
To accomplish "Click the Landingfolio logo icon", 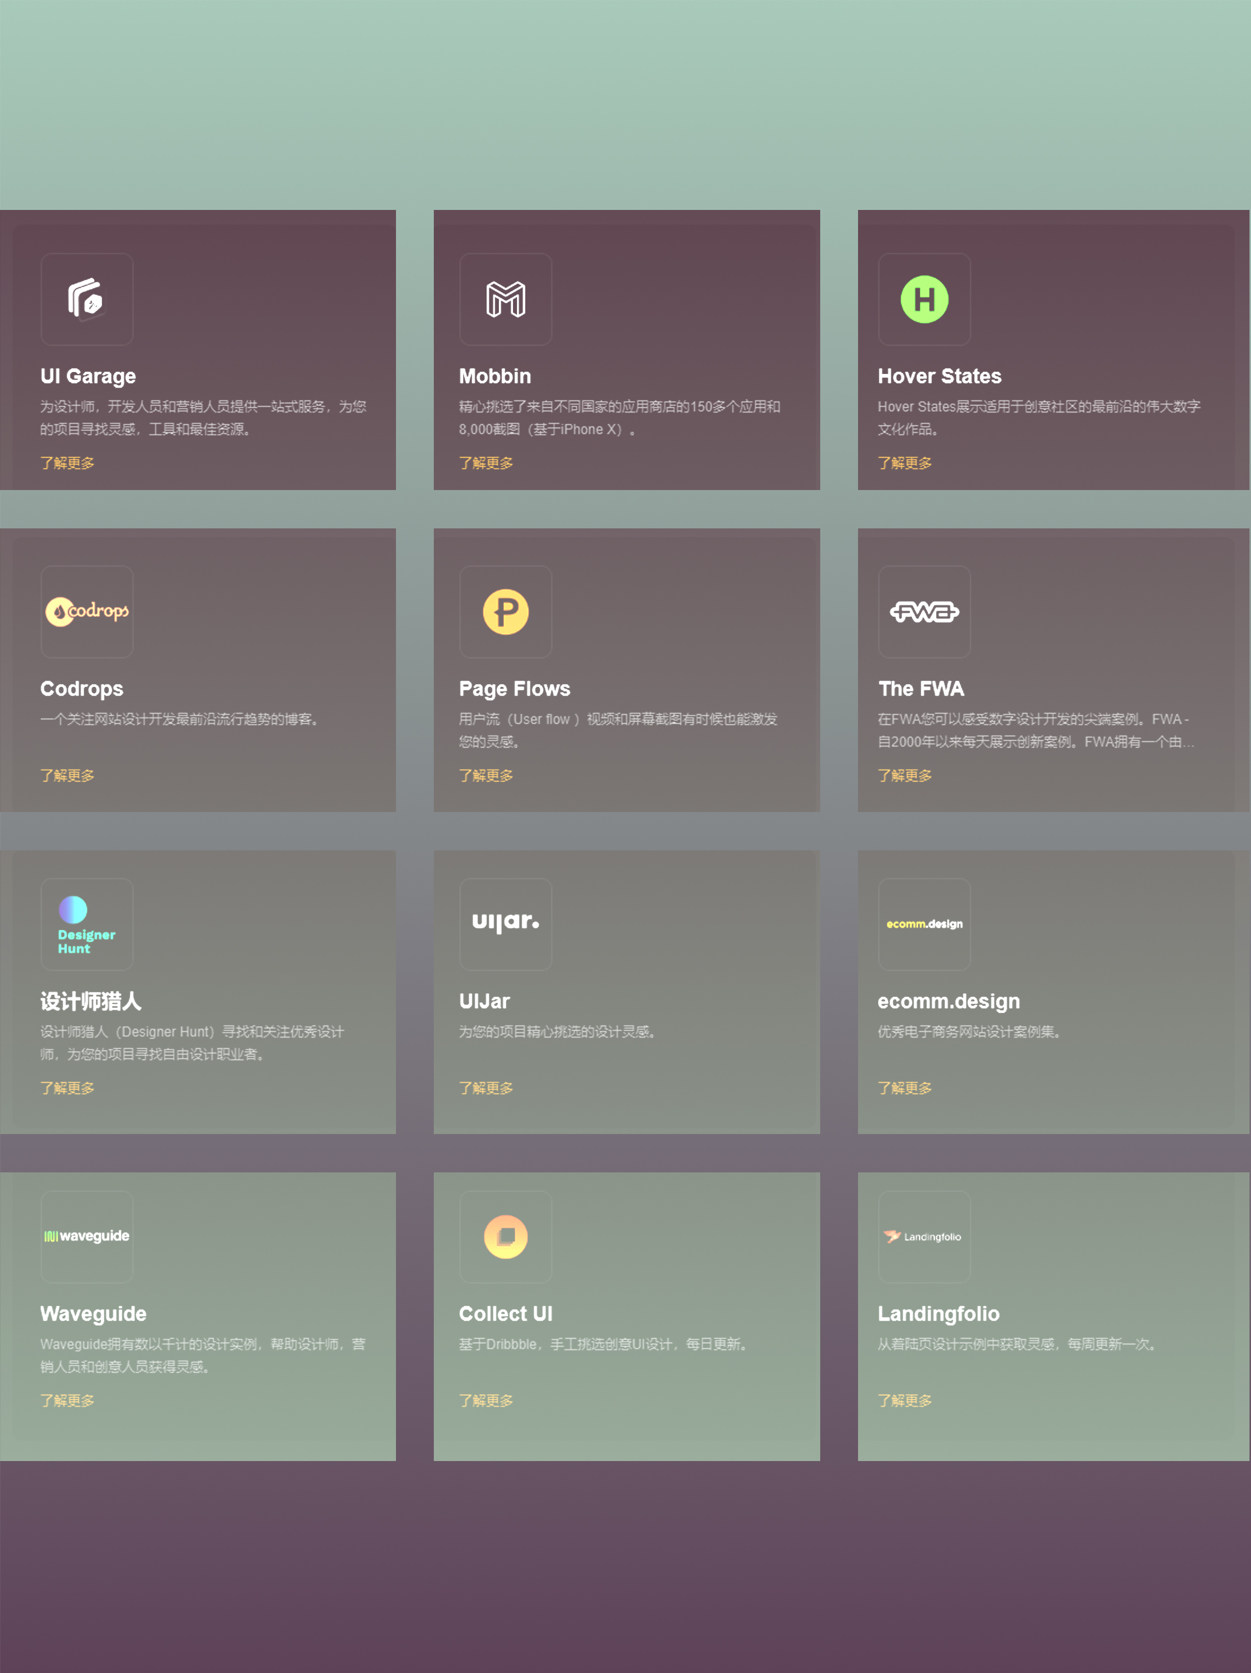I will [x=924, y=1236].
